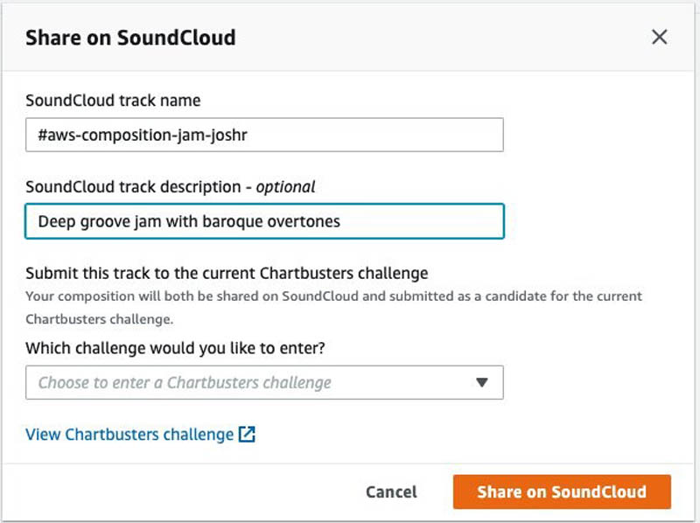Screen dimensions: 700x523
Task: Open the Choose to enter a Chartbusters challenge combo box
Action: coord(264,382)
